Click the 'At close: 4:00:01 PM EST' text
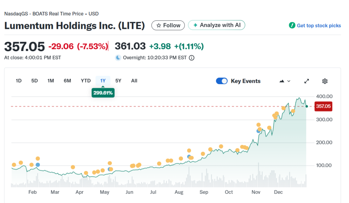 (x=32, y=58)
